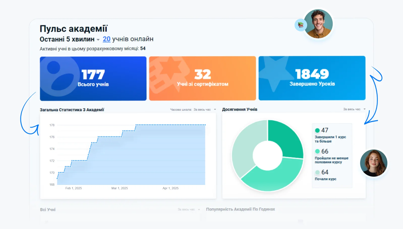Open the "За весь час" dropdown for Досягнення Учнів
This screenshot has width=403, height=229.
click(x=364, y=109)
